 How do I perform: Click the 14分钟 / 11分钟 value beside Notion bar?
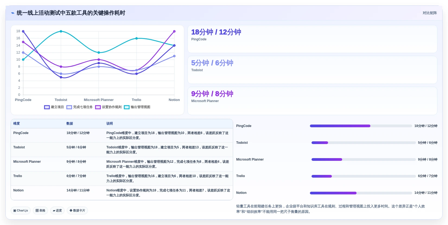[426, 193]
